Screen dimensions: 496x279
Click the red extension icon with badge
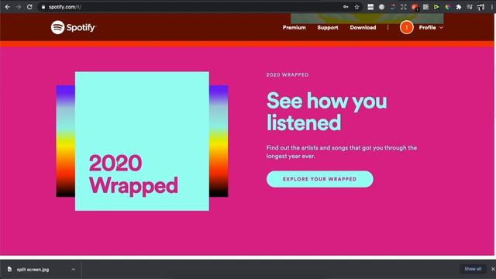tap(415, 7)
